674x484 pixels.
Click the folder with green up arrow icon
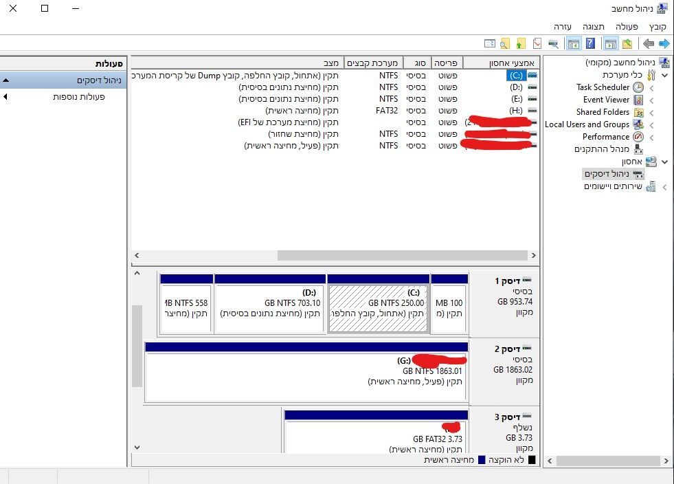[521, 43]
